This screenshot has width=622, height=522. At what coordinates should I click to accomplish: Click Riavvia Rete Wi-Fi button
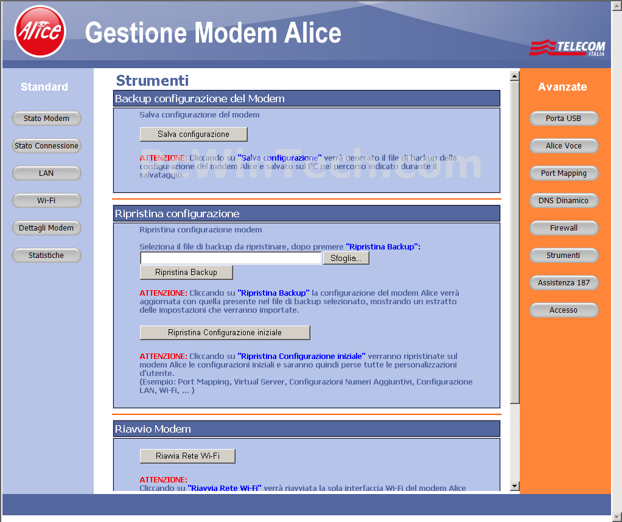click(187, 456)
